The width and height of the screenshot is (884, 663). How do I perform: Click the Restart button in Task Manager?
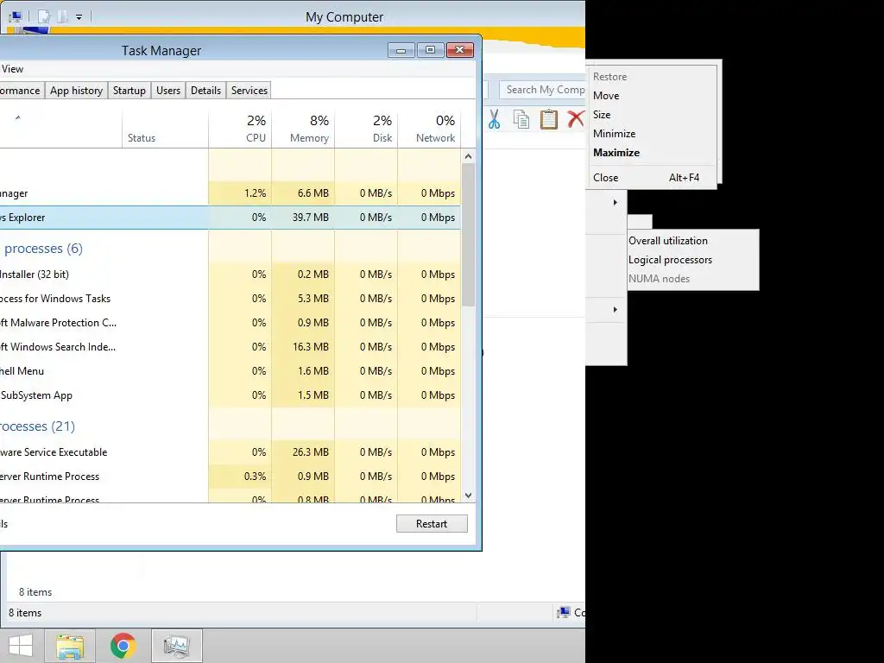(x=432, y=524)
